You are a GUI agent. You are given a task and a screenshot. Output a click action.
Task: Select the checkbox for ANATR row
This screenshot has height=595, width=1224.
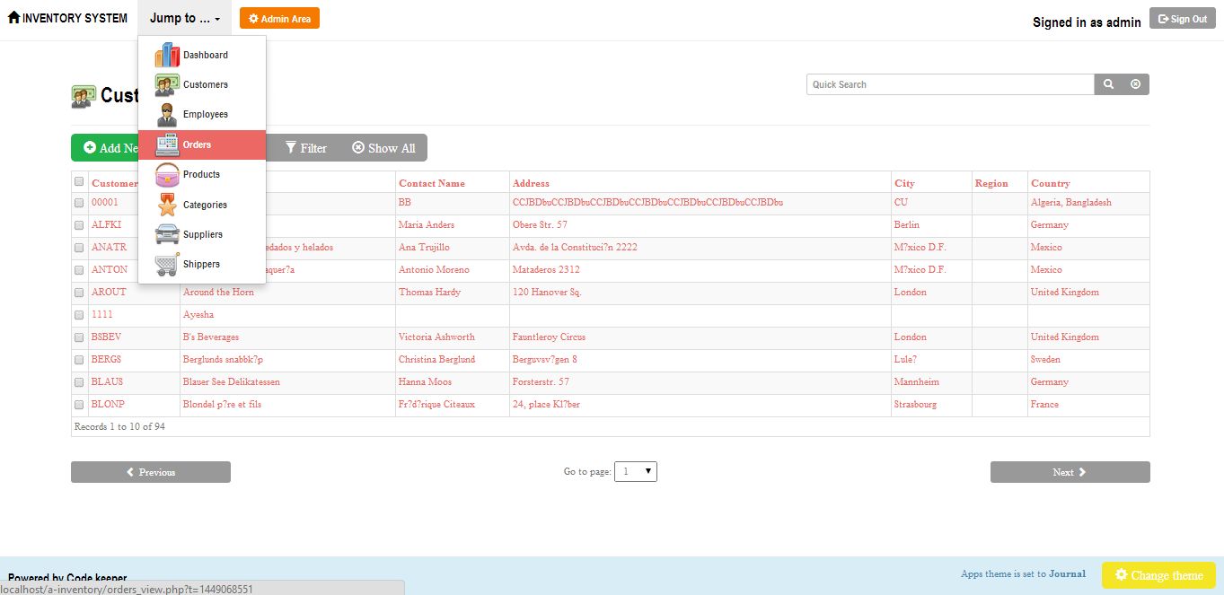(79, 248)
